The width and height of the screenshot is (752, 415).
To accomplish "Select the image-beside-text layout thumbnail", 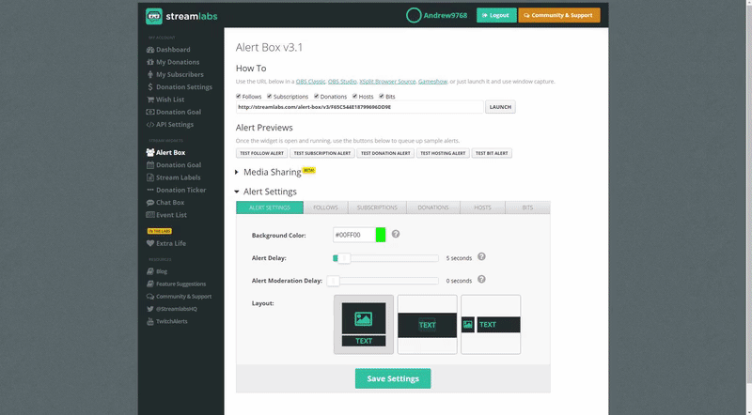I will tap(491, 325).
